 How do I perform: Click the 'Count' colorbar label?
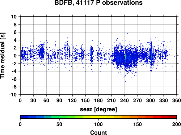coord(98,132)
